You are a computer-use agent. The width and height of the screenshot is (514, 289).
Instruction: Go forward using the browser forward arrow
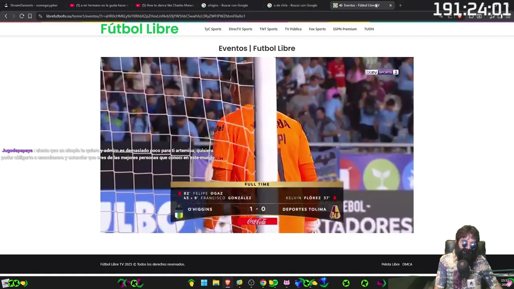[13, 16]
